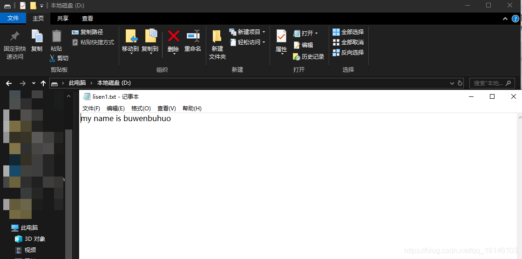The image size is (522, 259).
Task: Click Invert selection (反向选择)
Action: pyautogui.click(x=348, y=52)
